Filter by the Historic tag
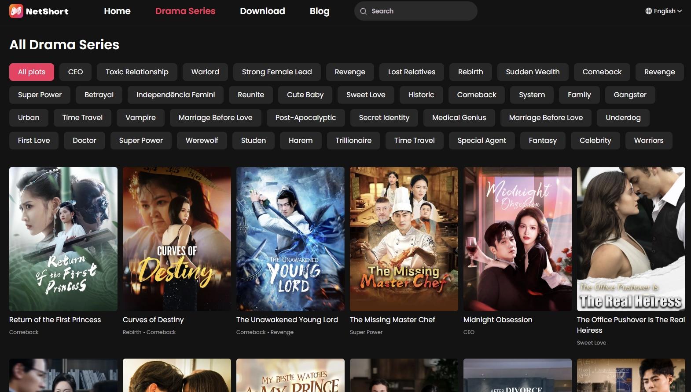 coord(421,95)
